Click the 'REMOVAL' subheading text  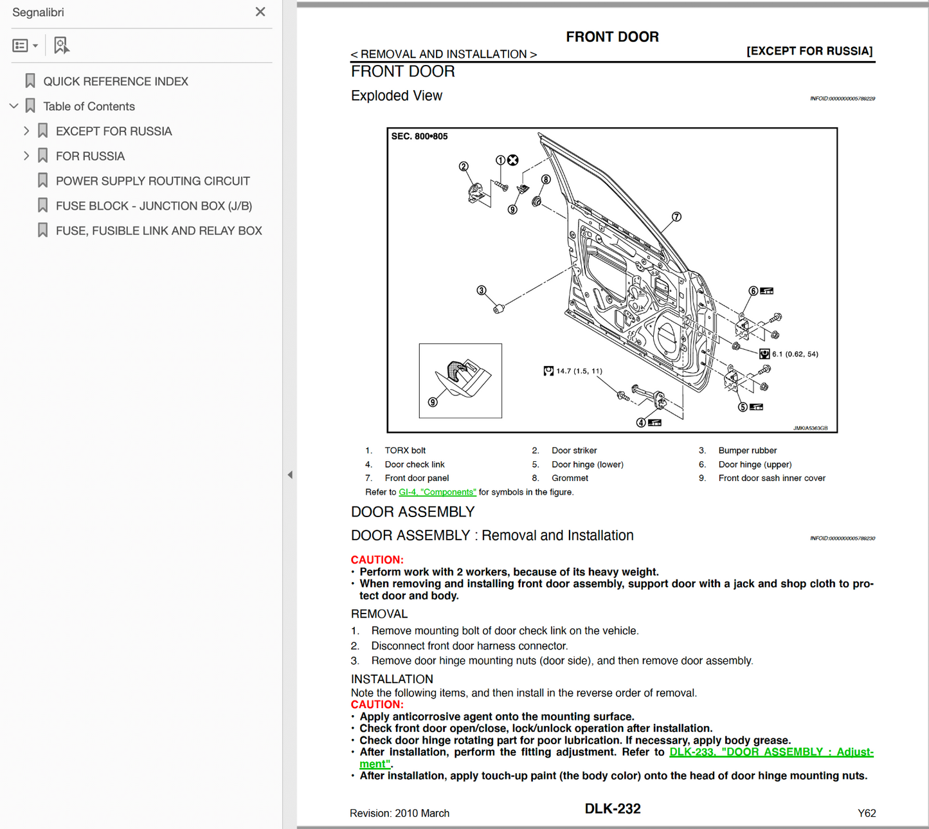(x=379, y=614)
